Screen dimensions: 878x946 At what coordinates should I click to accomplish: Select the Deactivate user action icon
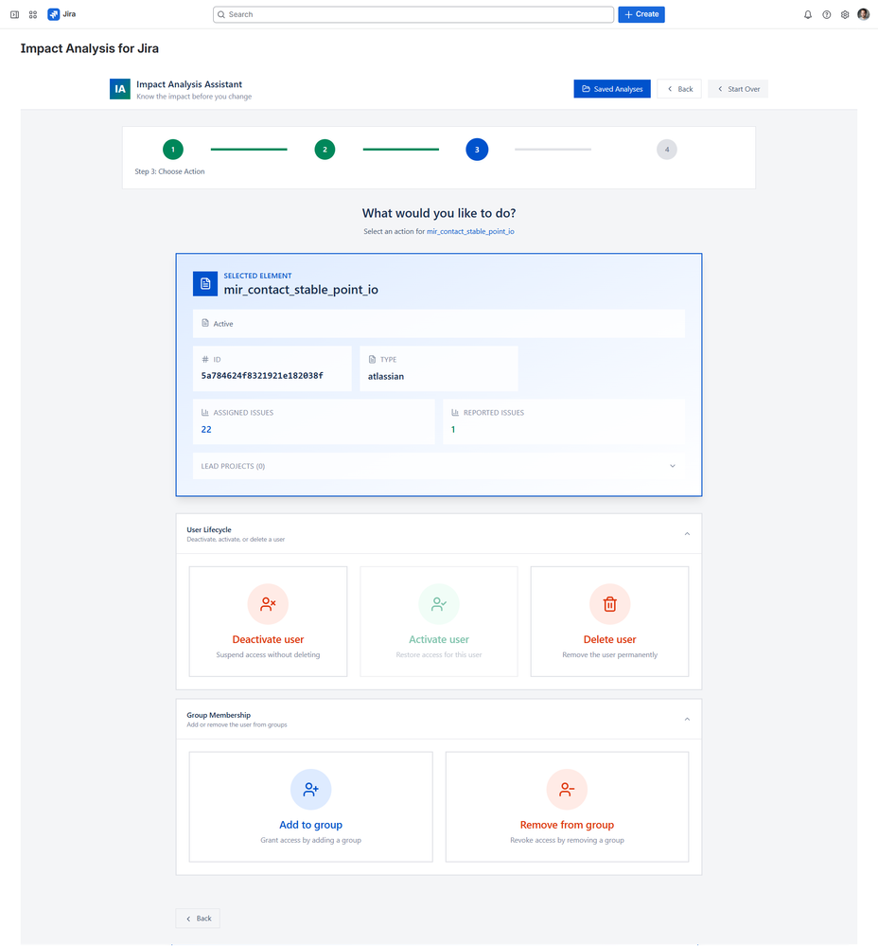(x=268, y=603)
